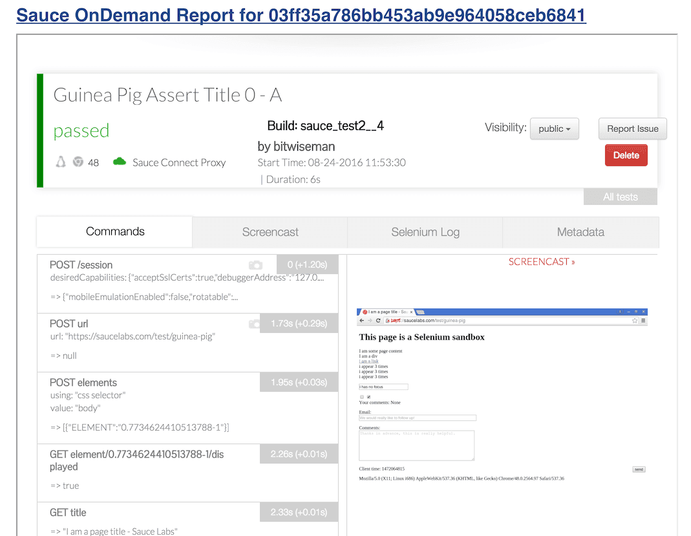691x536 pixels.
Task: Switch to the Screencast tab
Action: (x=270, y=232)
